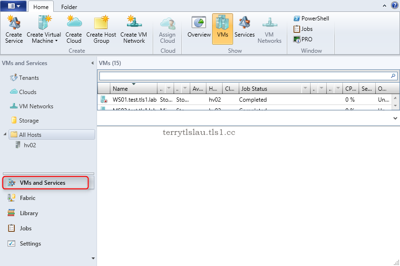Click the 0 % CPU cell for WS01

click(350, 100)
